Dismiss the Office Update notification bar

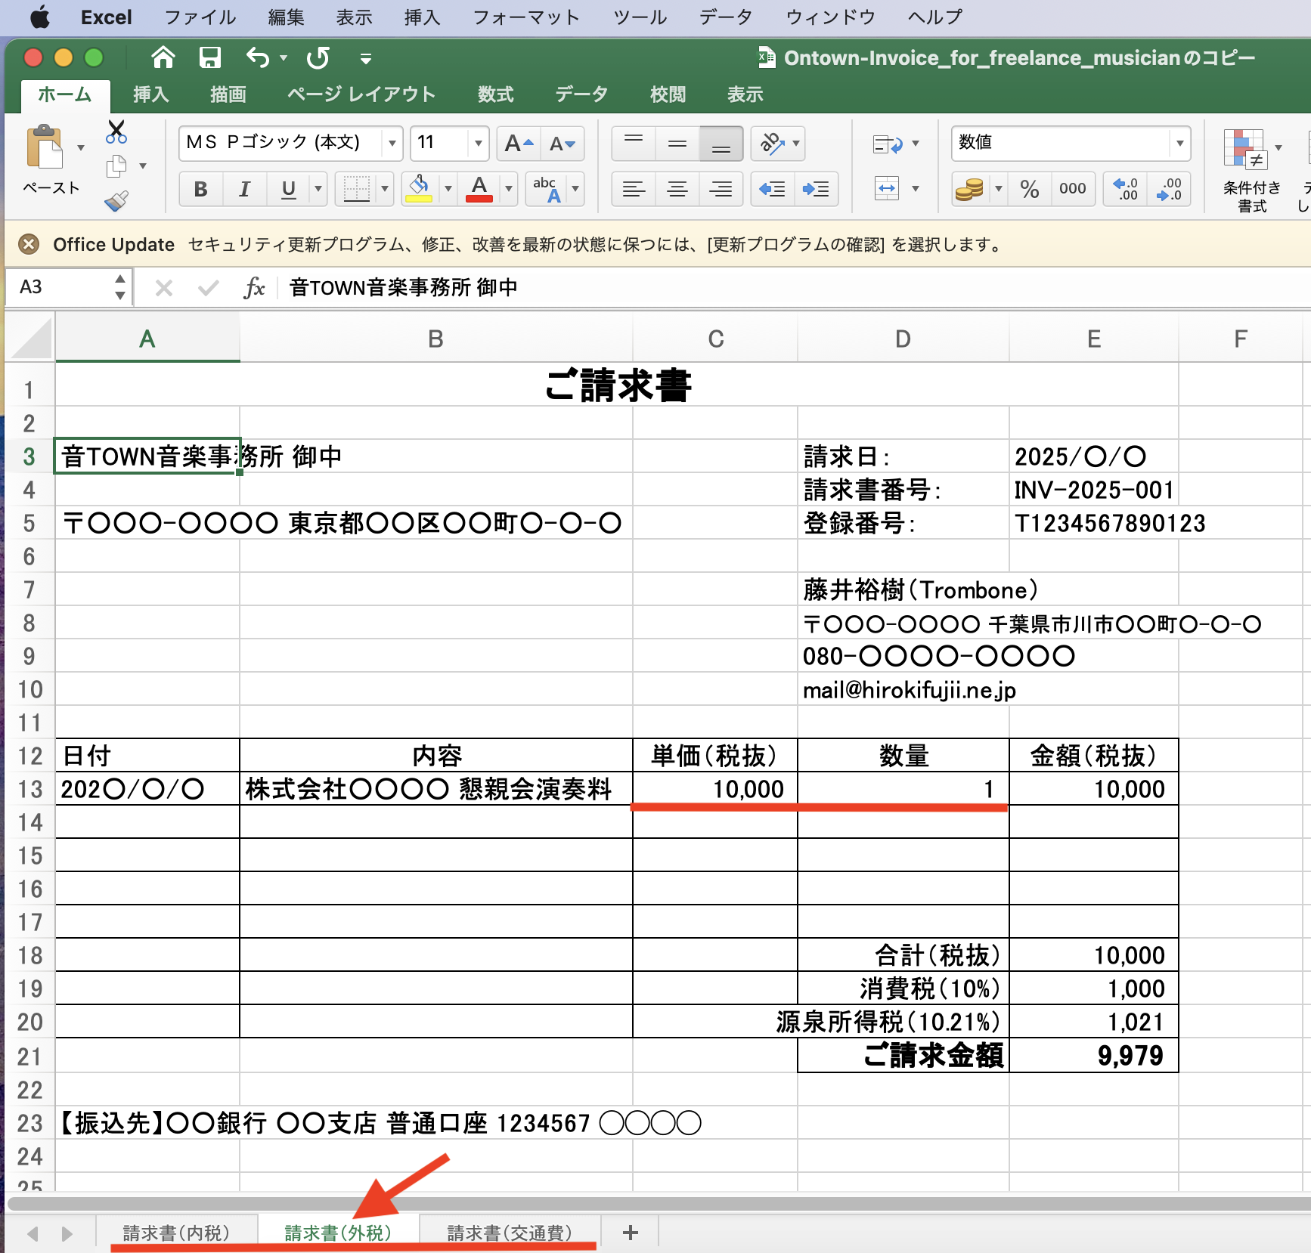point(29,244)
